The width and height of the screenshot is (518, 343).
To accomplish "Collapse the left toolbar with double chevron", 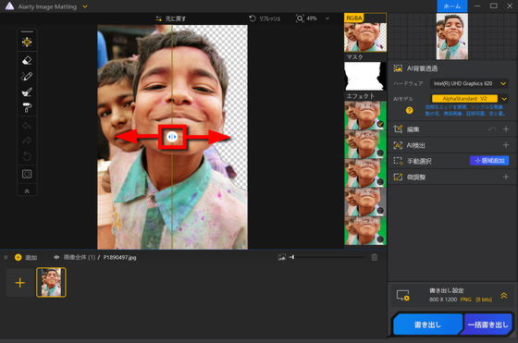I will pos(27,191).
